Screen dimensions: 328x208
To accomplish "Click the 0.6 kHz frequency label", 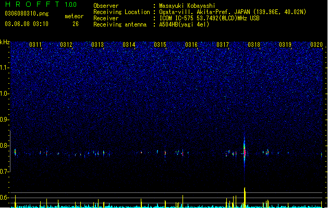I will click(5, 198).
